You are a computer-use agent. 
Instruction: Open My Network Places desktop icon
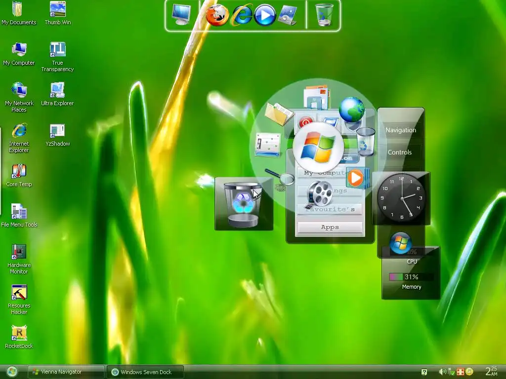pyautogui.click(x=19, y=97)
